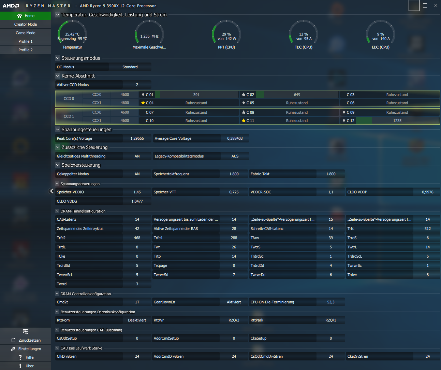Click the dot marker on core C 01
This screenshot has width=441, height=370.
pyautogui.click(x=143, y=95)
